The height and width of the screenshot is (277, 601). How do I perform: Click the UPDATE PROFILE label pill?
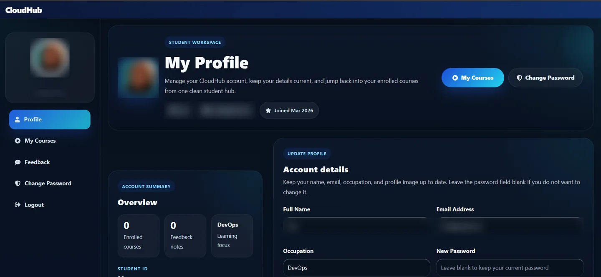307,154
